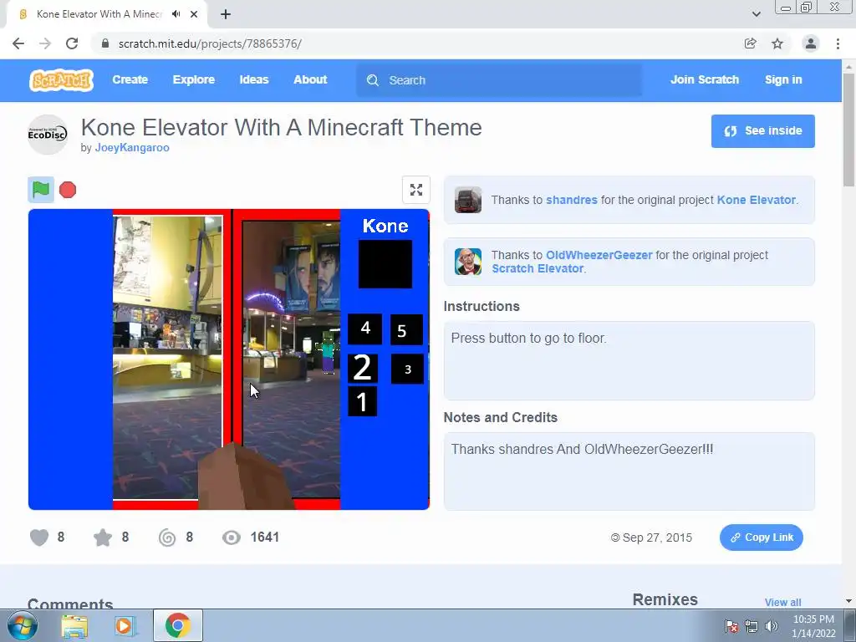Choose elevator floor 2 button
This screenshot has height=642, width=856.
pos(363,368)
